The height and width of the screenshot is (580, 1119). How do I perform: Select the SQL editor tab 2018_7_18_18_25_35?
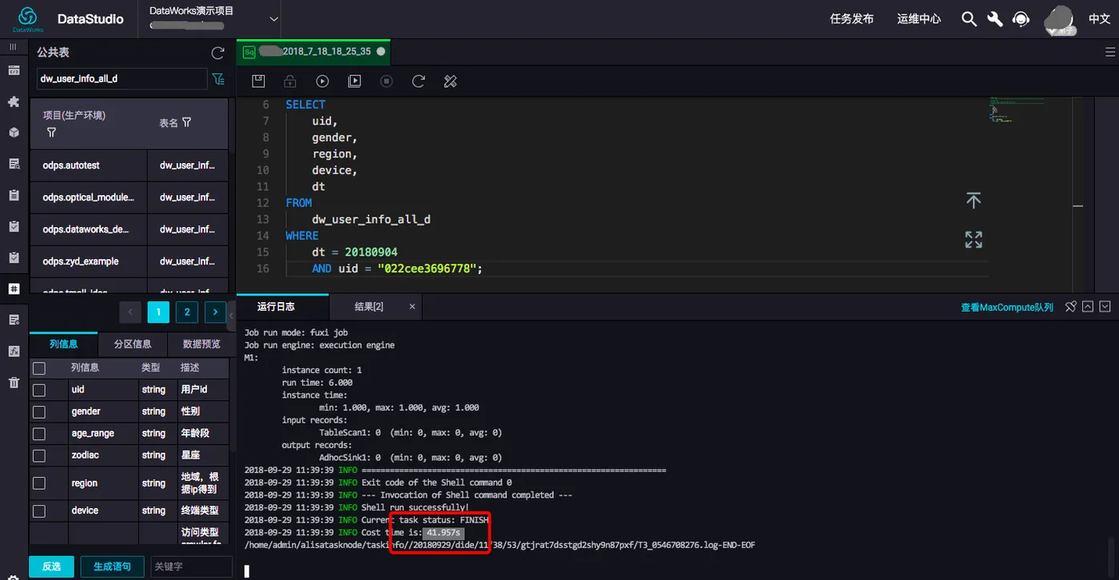[x=314, y=51]
